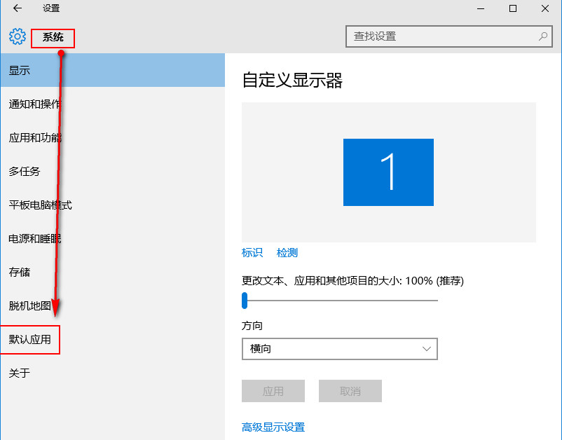The image size is (562, 440).
Task: Open 高级显示设置
Action: pos(274,427)
